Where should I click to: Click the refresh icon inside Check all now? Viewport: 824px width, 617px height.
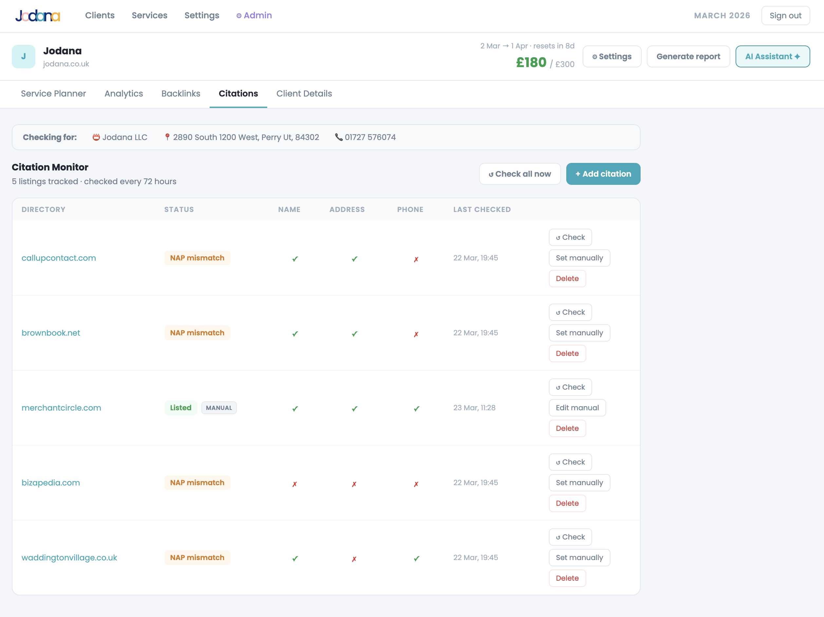[491, 173]
